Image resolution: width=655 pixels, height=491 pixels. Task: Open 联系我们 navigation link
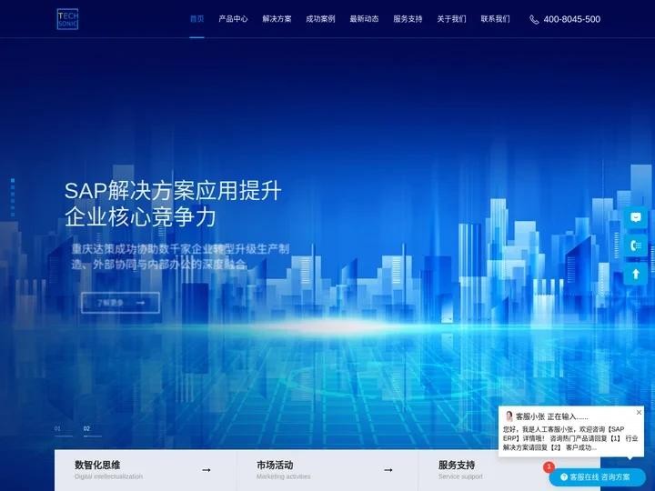click(x=495, y=19)
